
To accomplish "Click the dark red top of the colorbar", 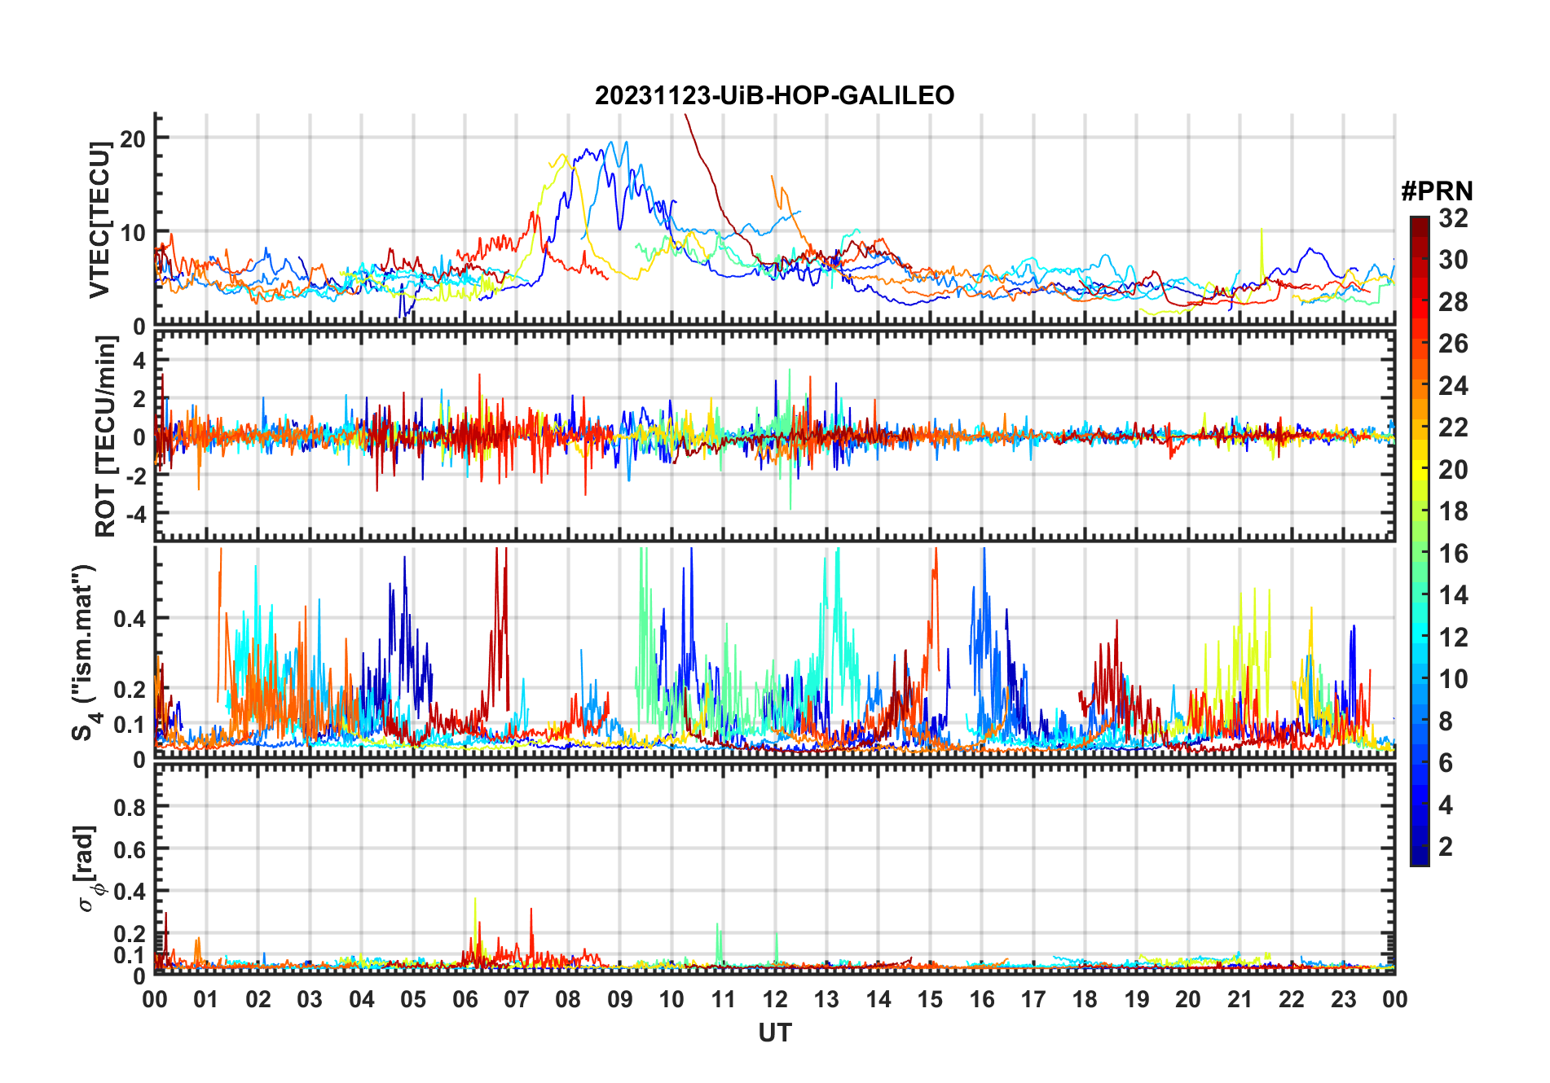I will coord(1419,221).
